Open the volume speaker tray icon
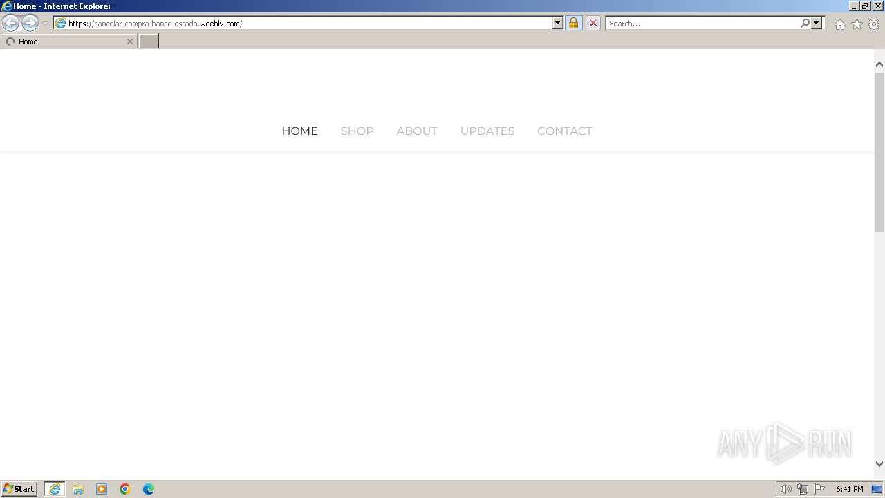 [x=785, y=489]
